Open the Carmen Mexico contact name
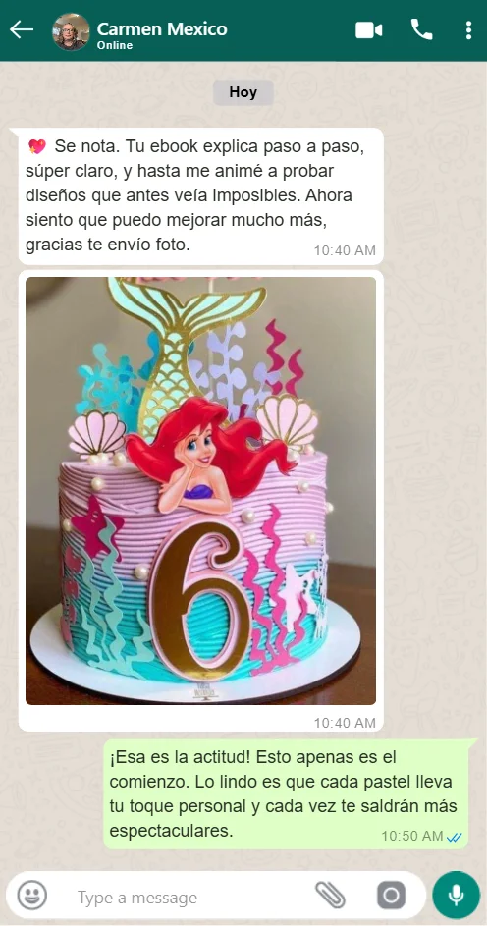The height and width of the screenshot is (926, 487). (162, 28)
